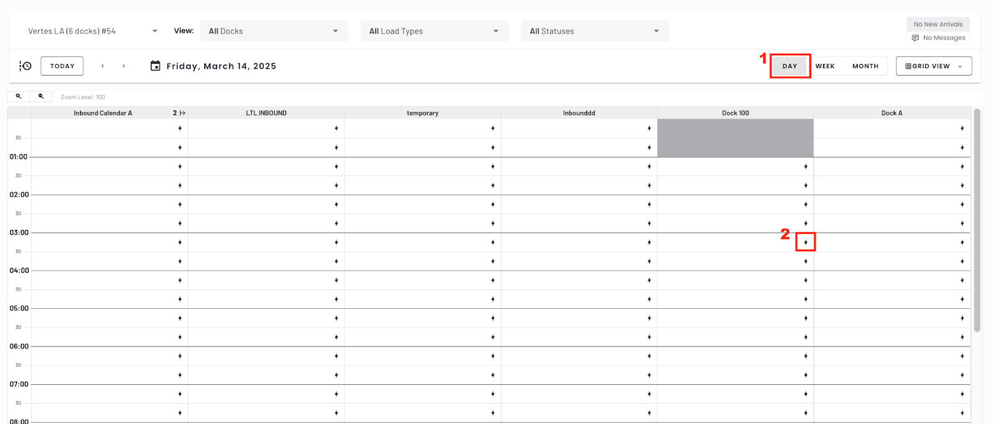
Task: Click the No New Arrivals button
Action: click(938, 24)
